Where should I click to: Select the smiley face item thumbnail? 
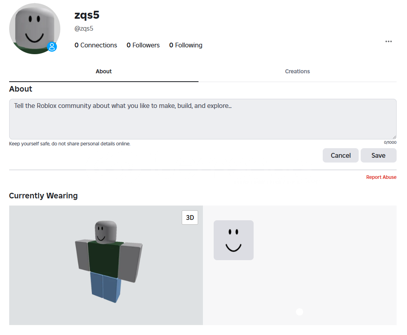[x=233, y=240]
